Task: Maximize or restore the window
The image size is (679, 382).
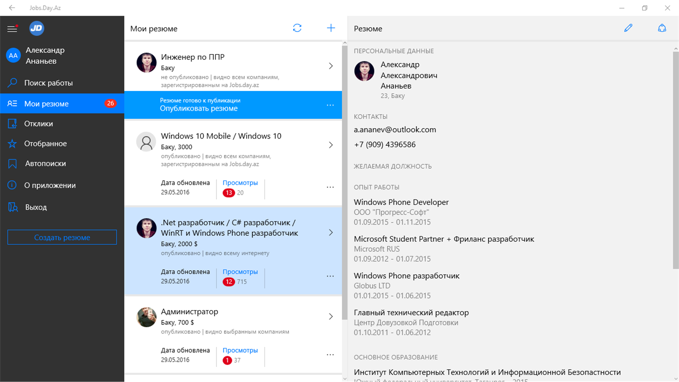Action: [x=645, y=8]
